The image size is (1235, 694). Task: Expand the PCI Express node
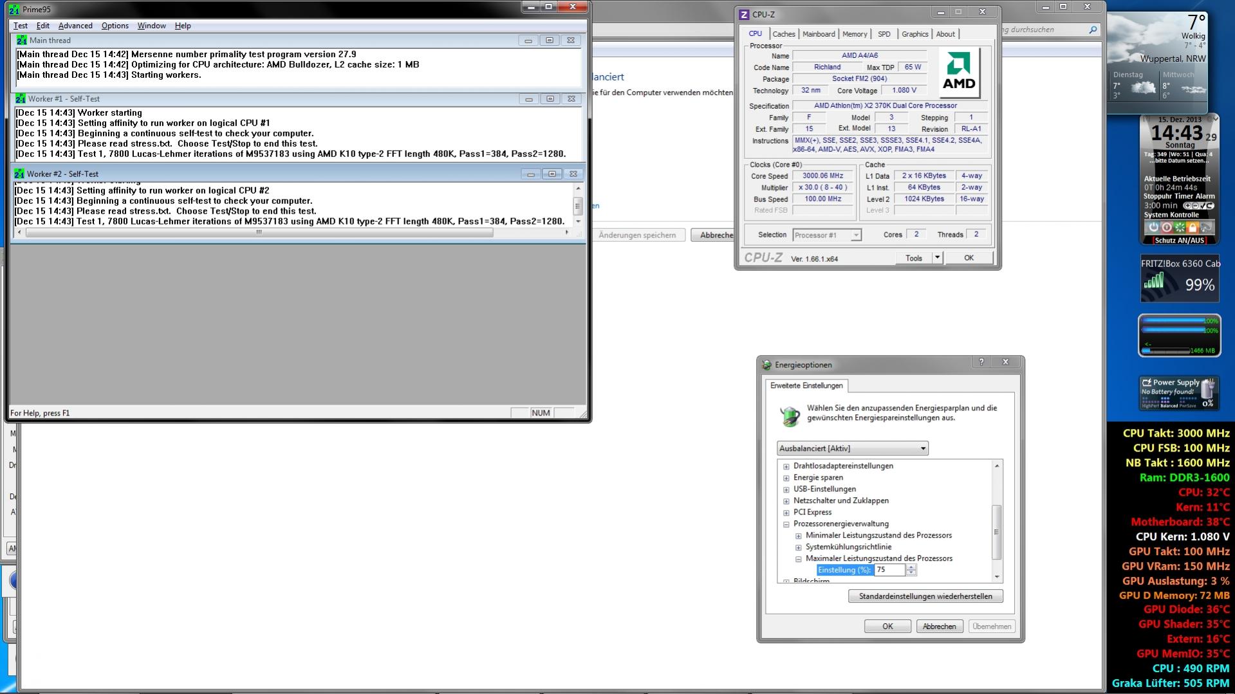coord(786,513)
